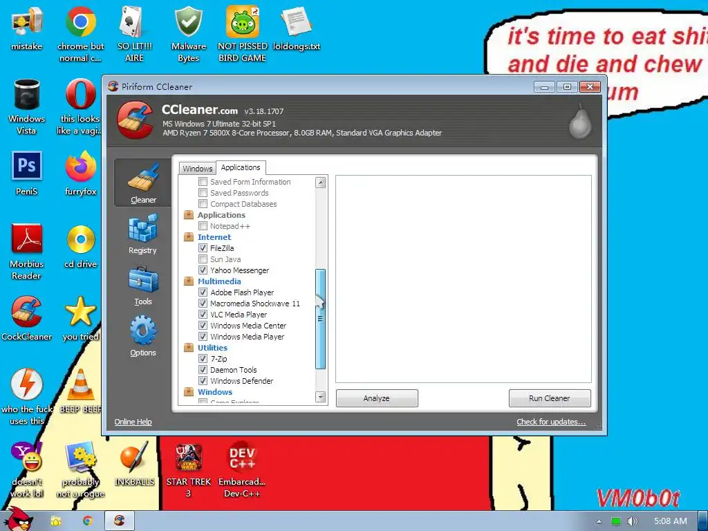Screen dimensions: 708x531
Task: Click the list scrollbar up arrow
Action: click(321, 183)
